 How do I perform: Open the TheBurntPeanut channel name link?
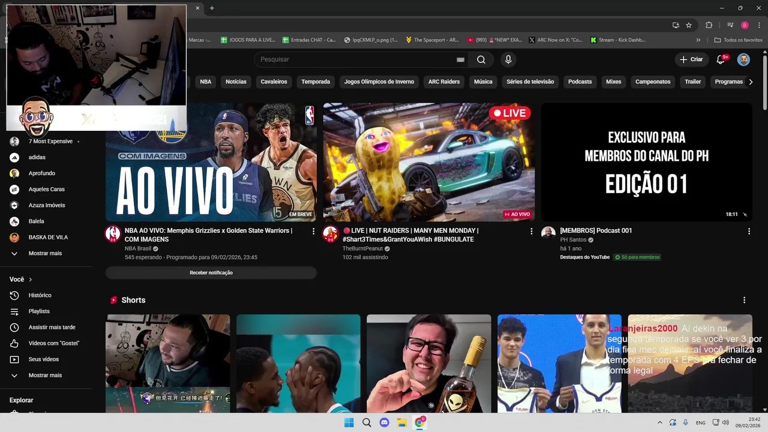tap(363, 248)
